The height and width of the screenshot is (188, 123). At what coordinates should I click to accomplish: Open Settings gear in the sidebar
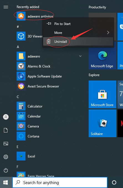point(6,157)
